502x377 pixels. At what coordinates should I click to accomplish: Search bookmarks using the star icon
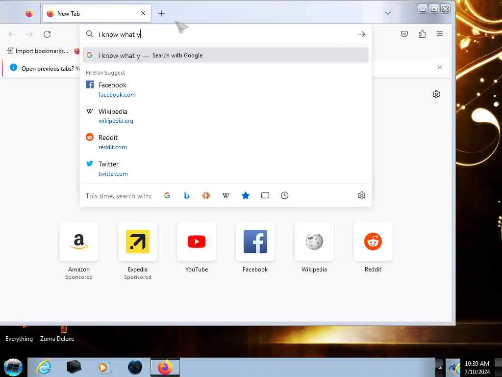pos(246,195)
